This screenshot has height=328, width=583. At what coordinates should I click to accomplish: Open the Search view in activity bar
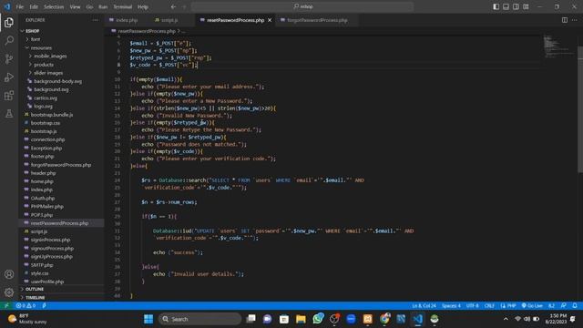[9, 40]
